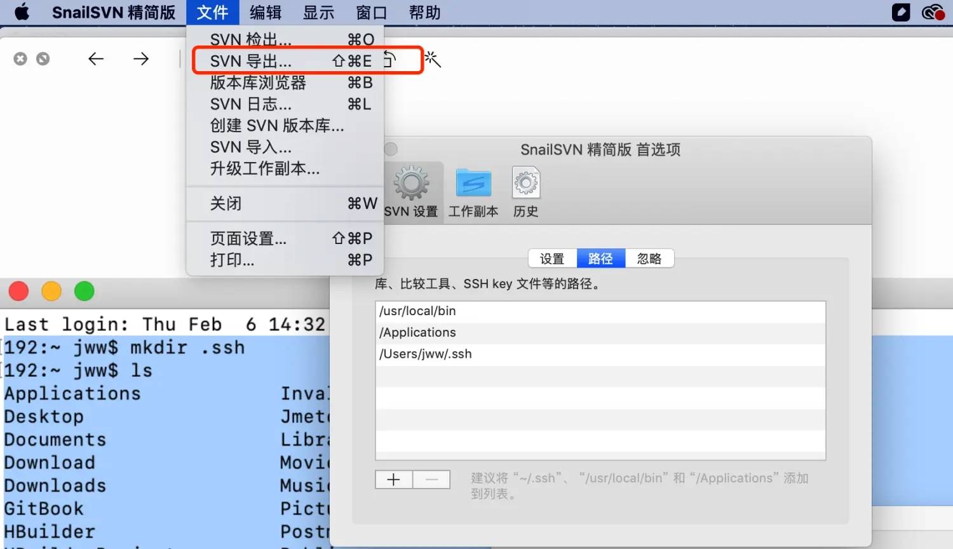953x549 pixels.
Task: Select the SVN 设置 preferences pane
Action: tap(411, 192)
